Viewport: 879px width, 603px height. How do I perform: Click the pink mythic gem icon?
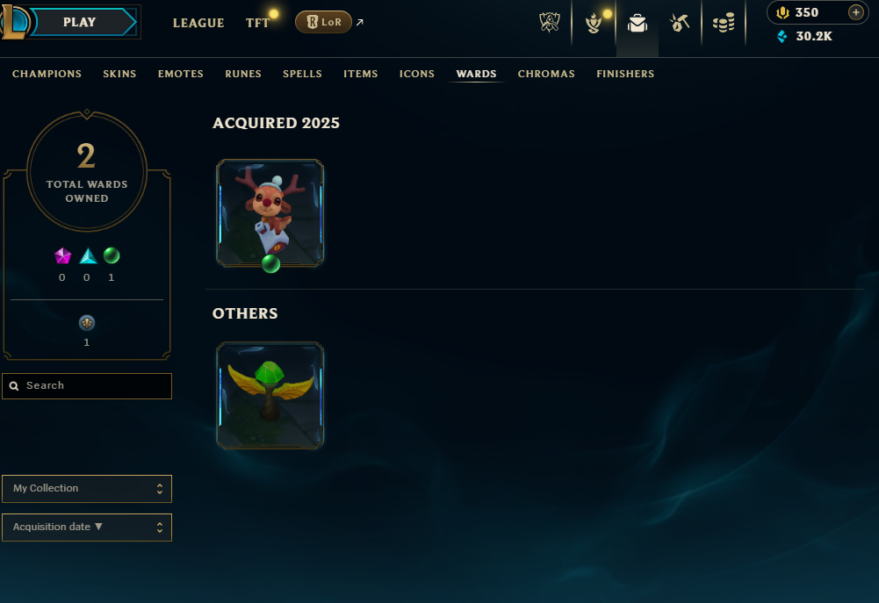pos(63,255)
